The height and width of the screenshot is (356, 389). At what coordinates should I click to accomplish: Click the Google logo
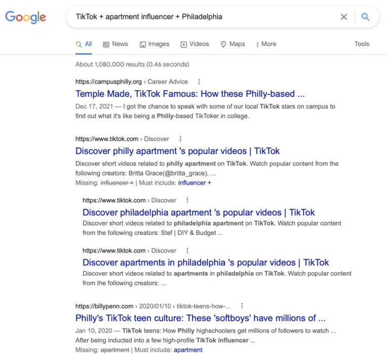(x=25, y=17)
